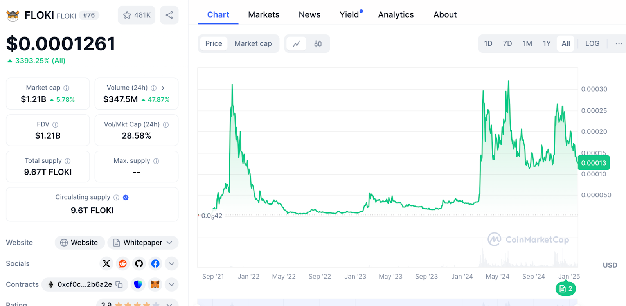The height and width of the screenshot is (306, 626).
Task: Click the FLOKI dog logo icon
Action: pos(13,15)
